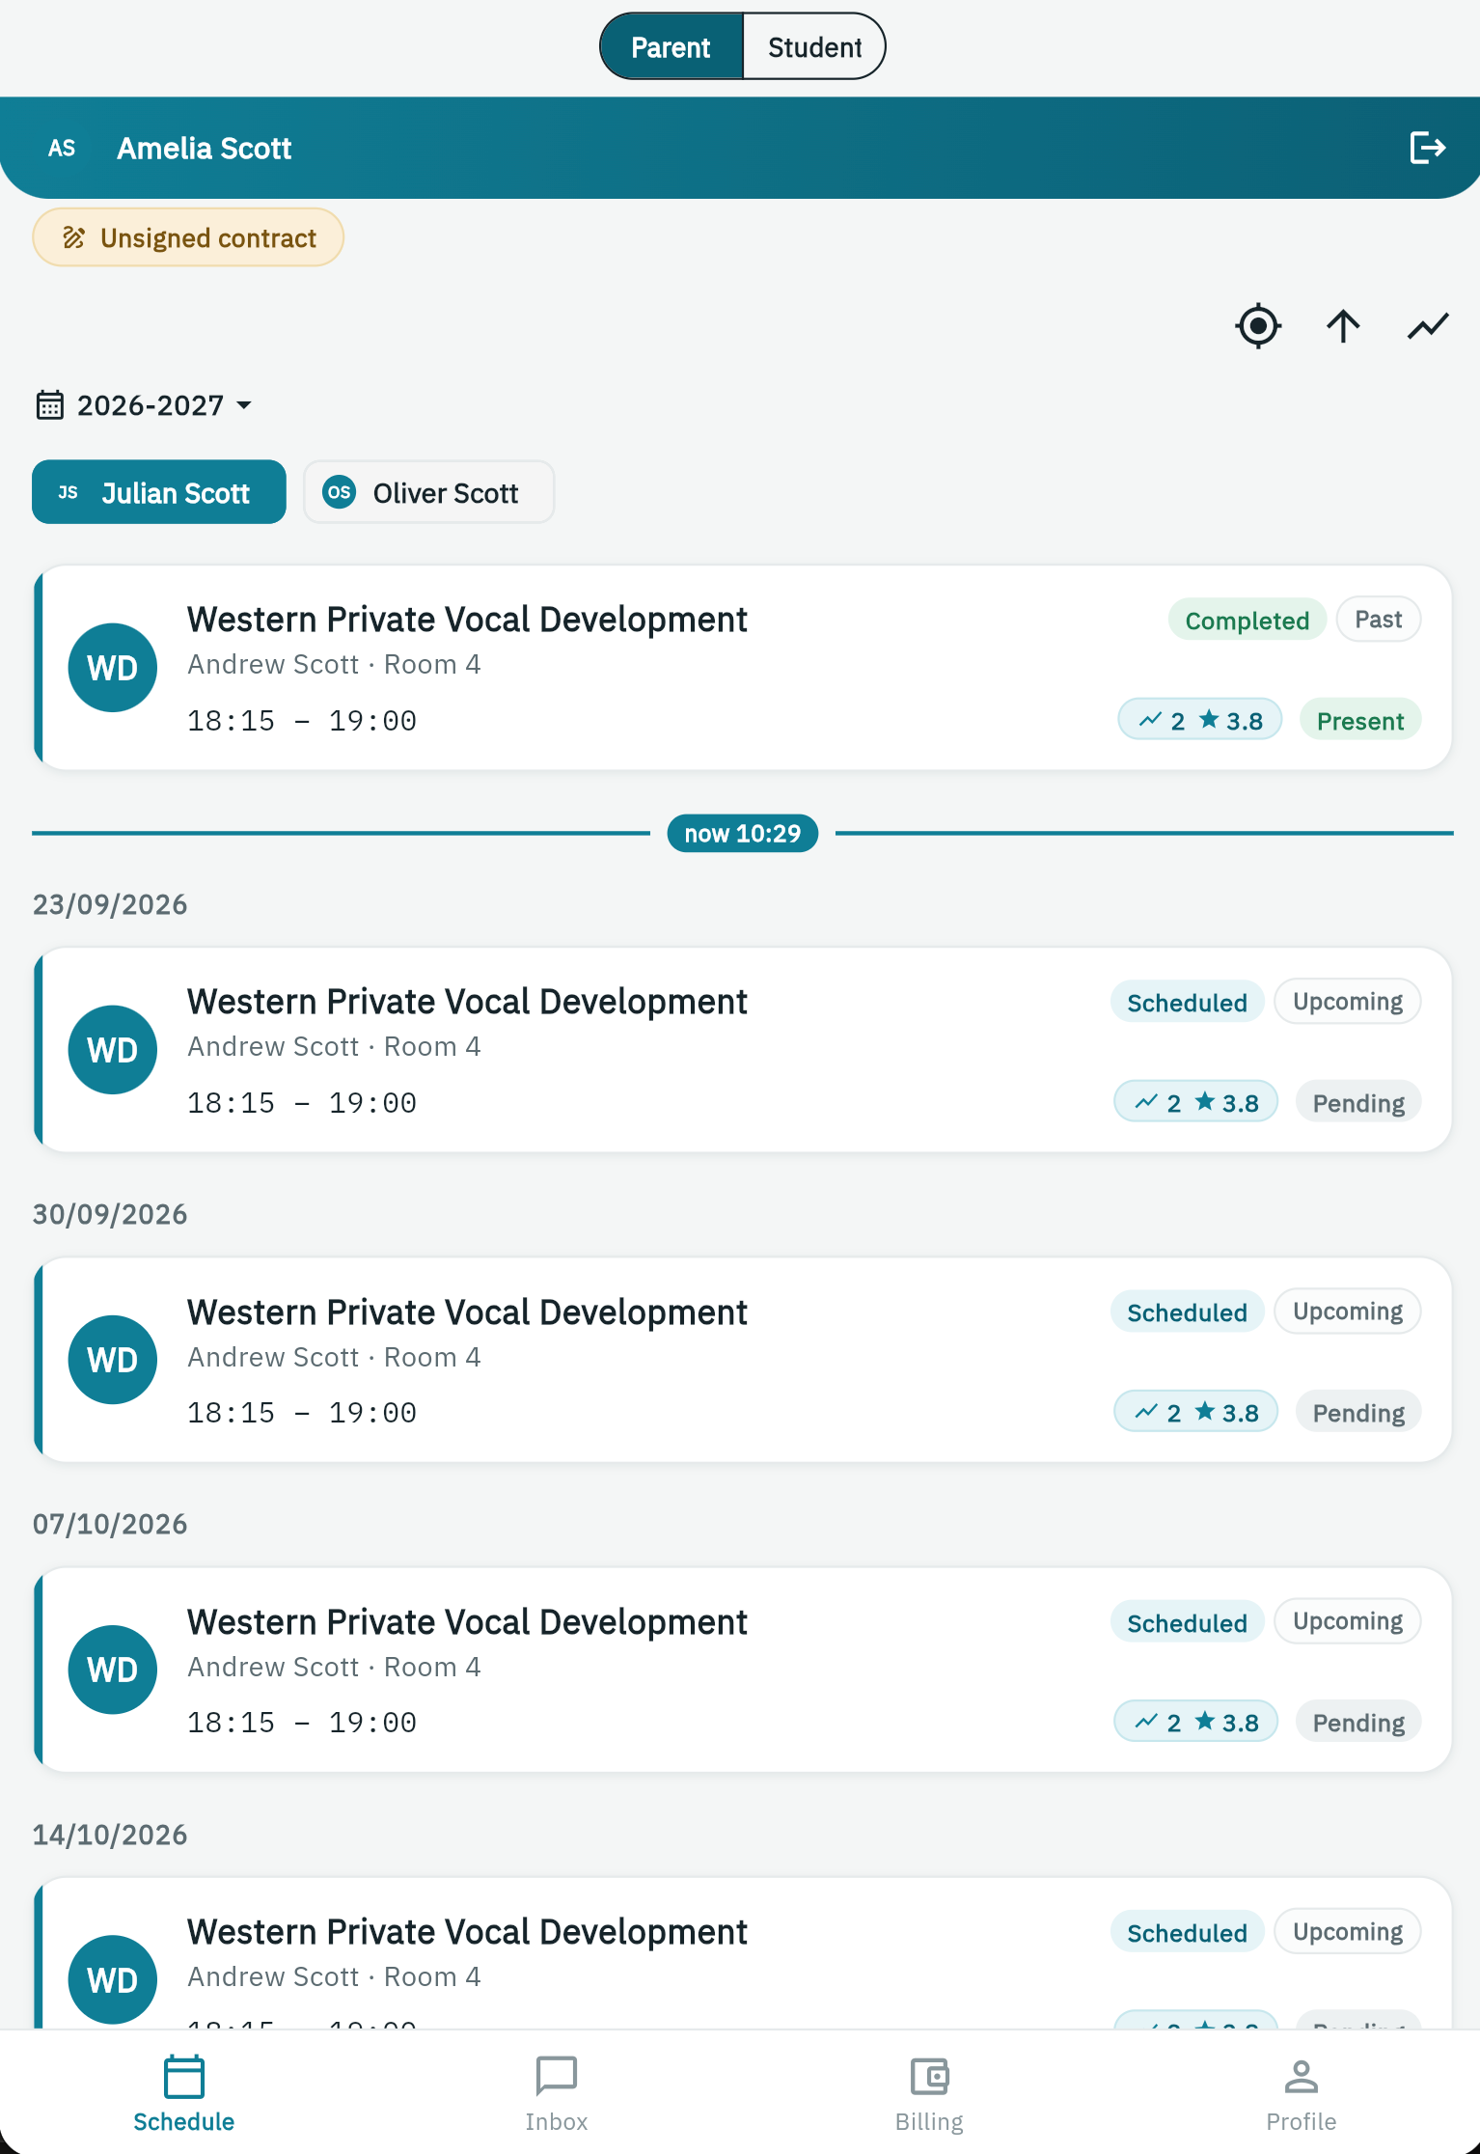Click Upcoming badge on 14/10/2026 lesson
1480x2154 pixels.
1347,1932
